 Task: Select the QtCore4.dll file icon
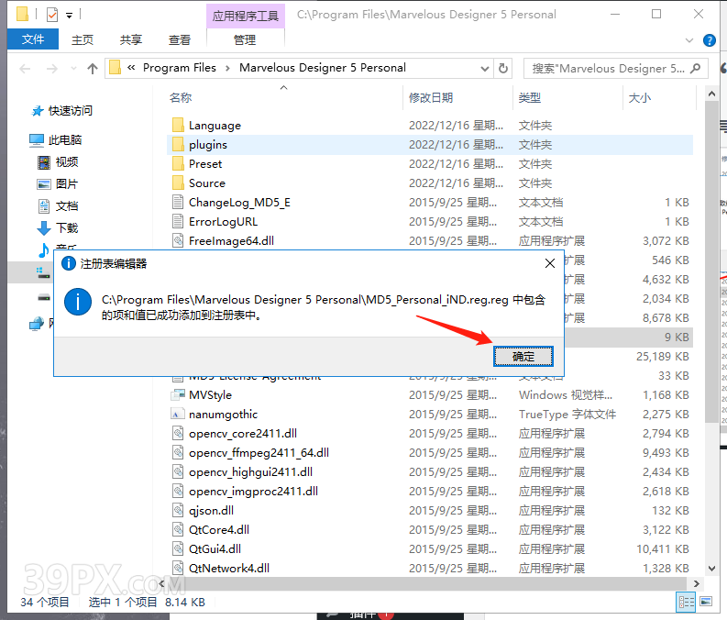[x=178, y=529]
